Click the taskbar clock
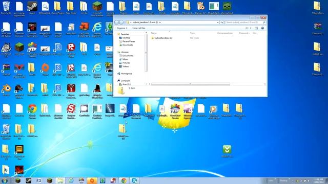The image size is (328, 184). [x=318, y=180]
